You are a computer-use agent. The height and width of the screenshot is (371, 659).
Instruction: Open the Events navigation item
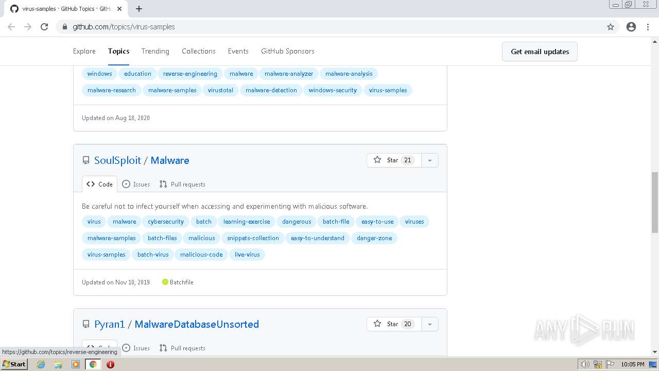(x=238, y=51)
